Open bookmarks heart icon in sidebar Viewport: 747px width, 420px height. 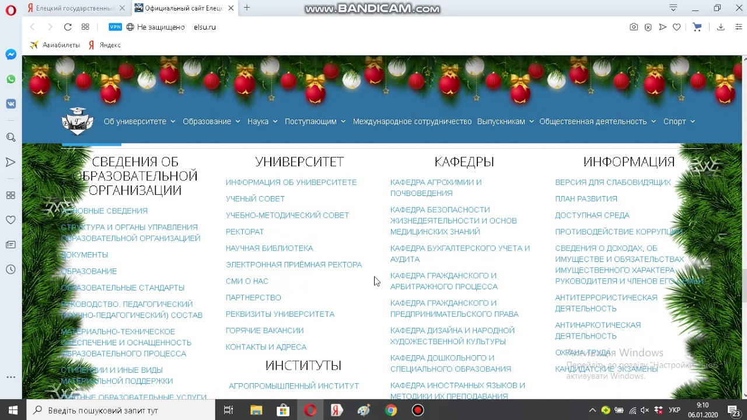(11, 220)
